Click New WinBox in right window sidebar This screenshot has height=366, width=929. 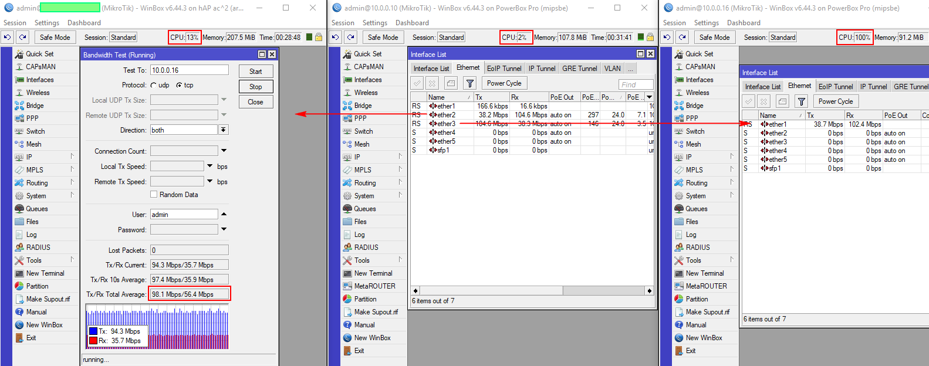coord(704,337)
